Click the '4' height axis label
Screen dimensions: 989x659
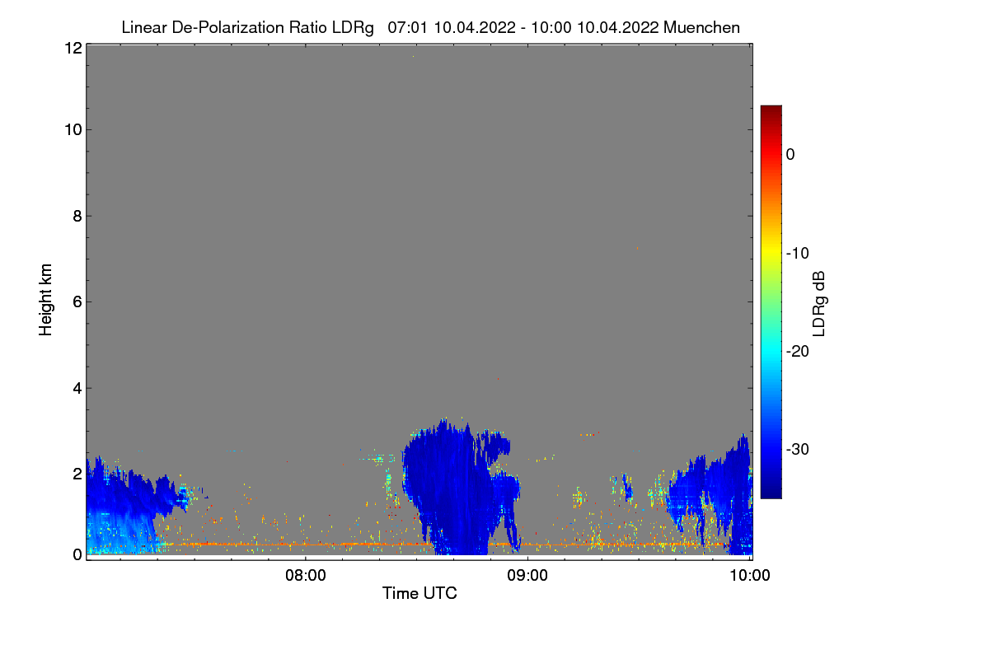tap(77, 387)
